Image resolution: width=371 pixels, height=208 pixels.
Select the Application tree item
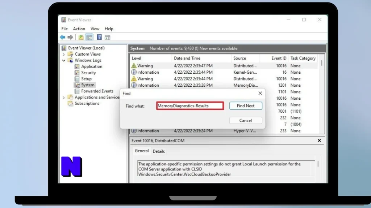click(x=92, y=66)
